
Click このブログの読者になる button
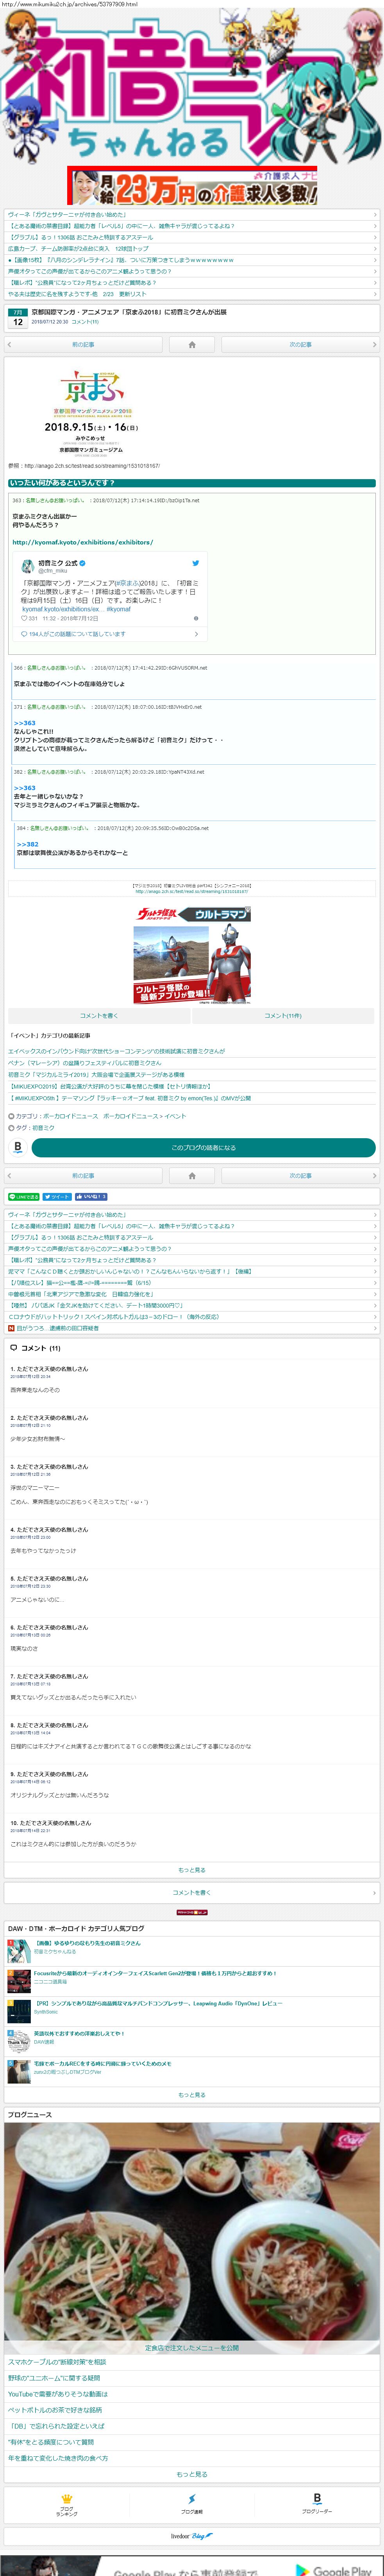[x=203, y=1147]
